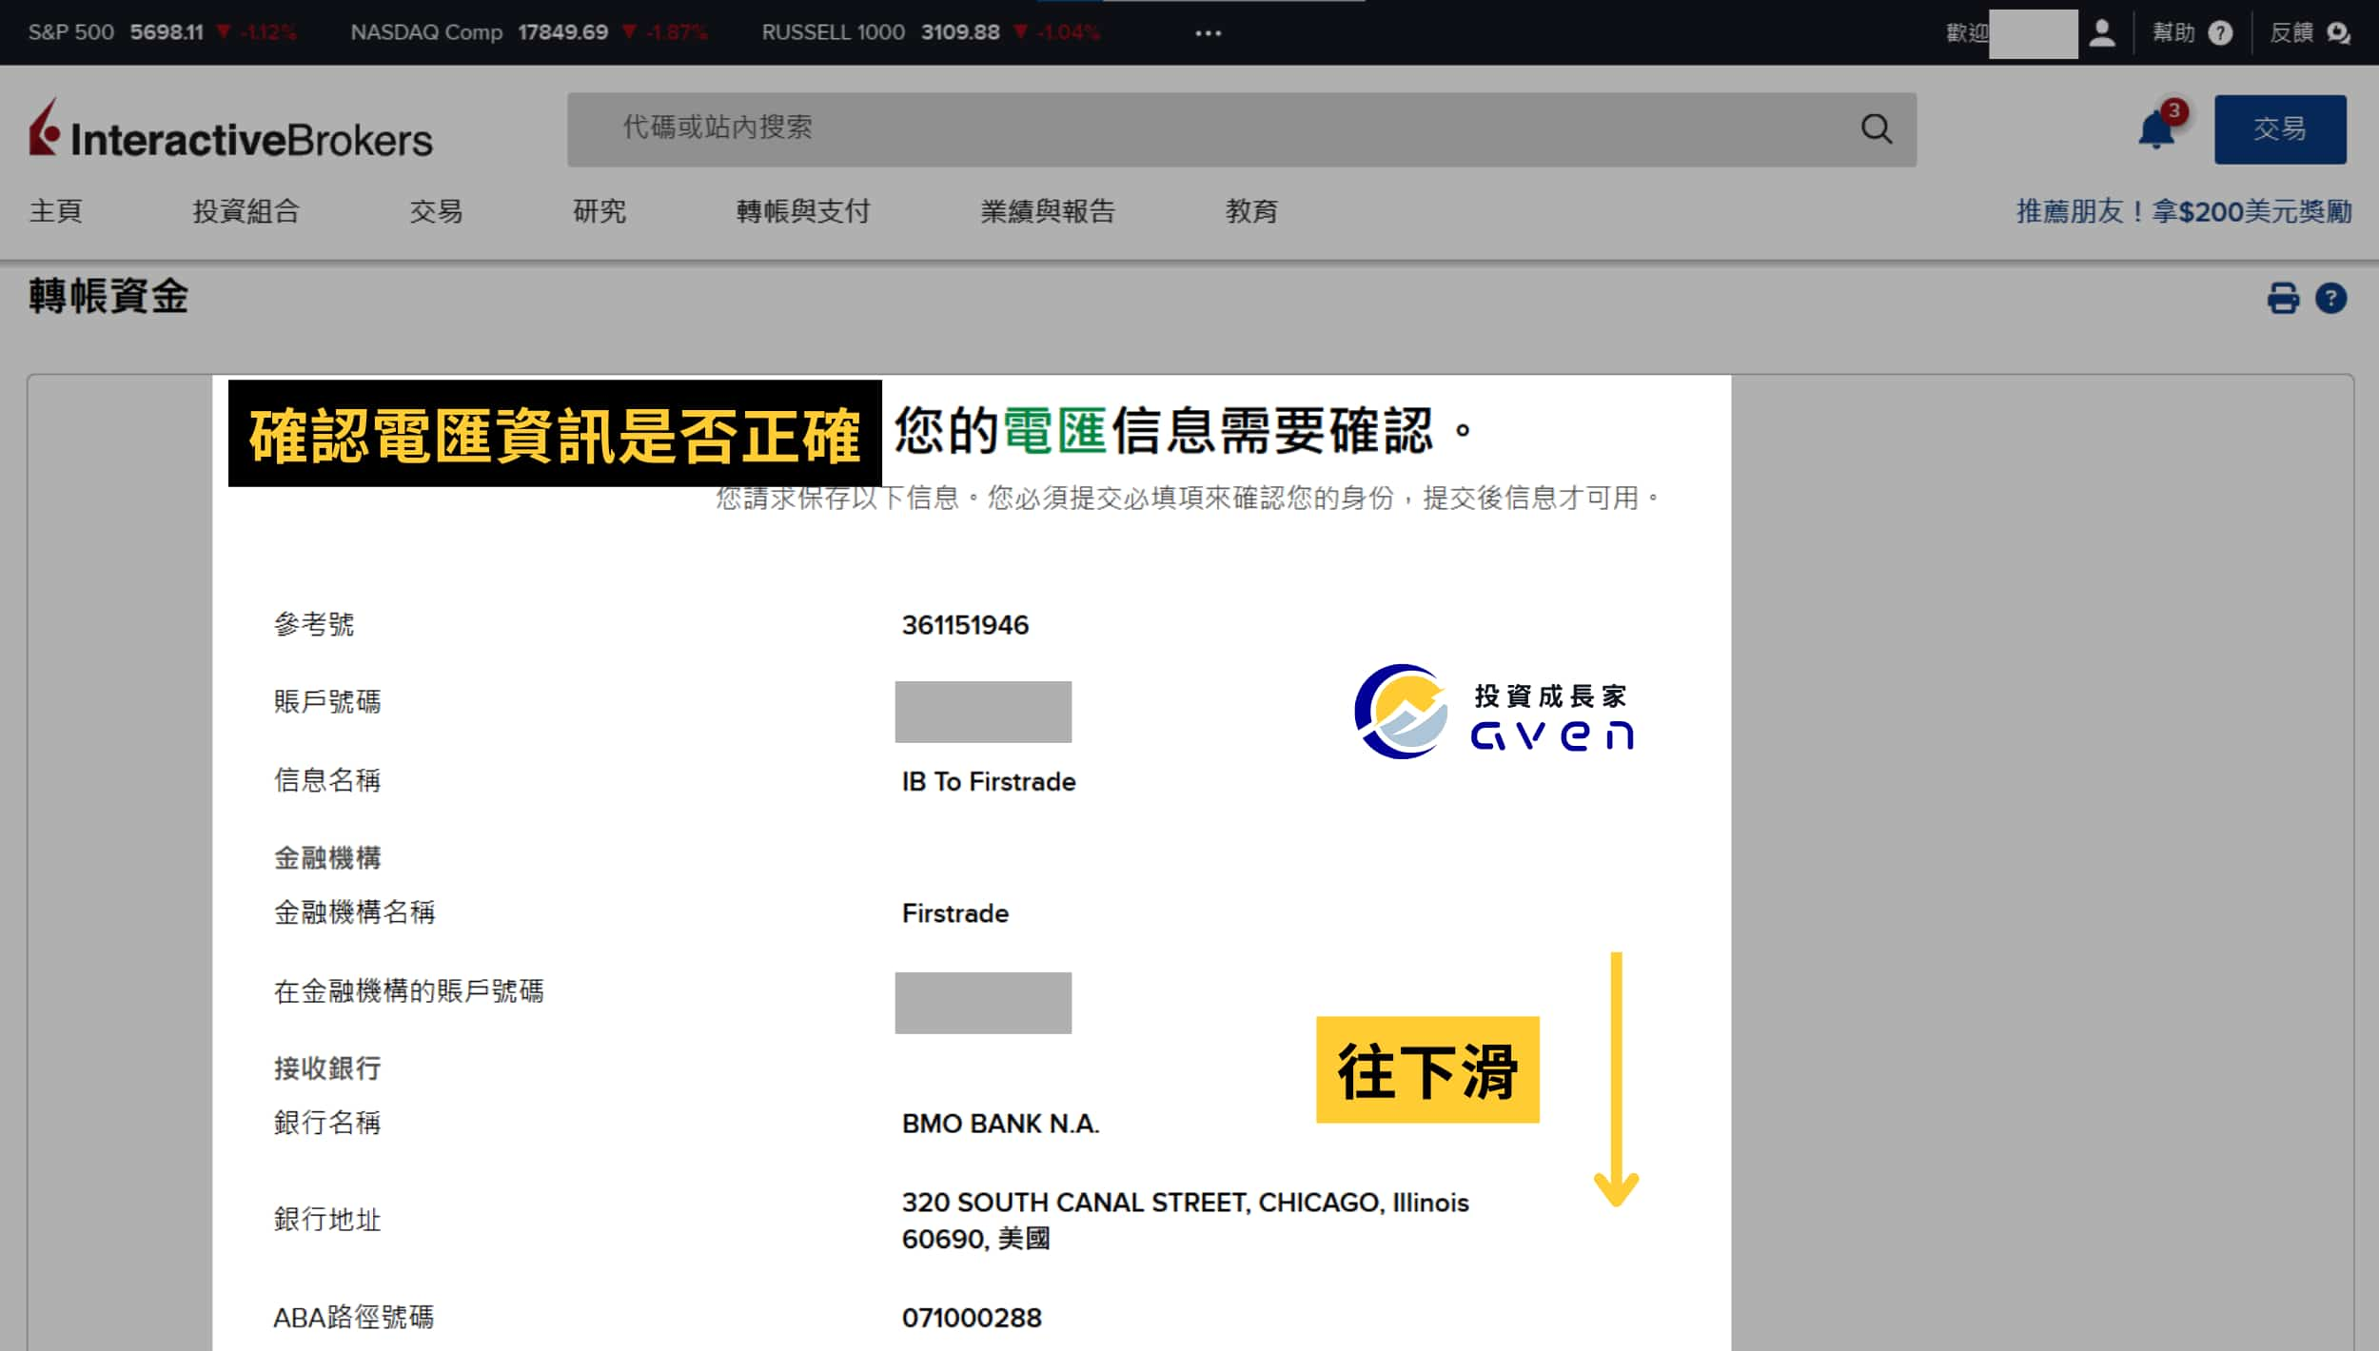Click the 推薦朋友 $200 referral link
Viewport: 2379px width, 1351px height.
point(2184,210)
